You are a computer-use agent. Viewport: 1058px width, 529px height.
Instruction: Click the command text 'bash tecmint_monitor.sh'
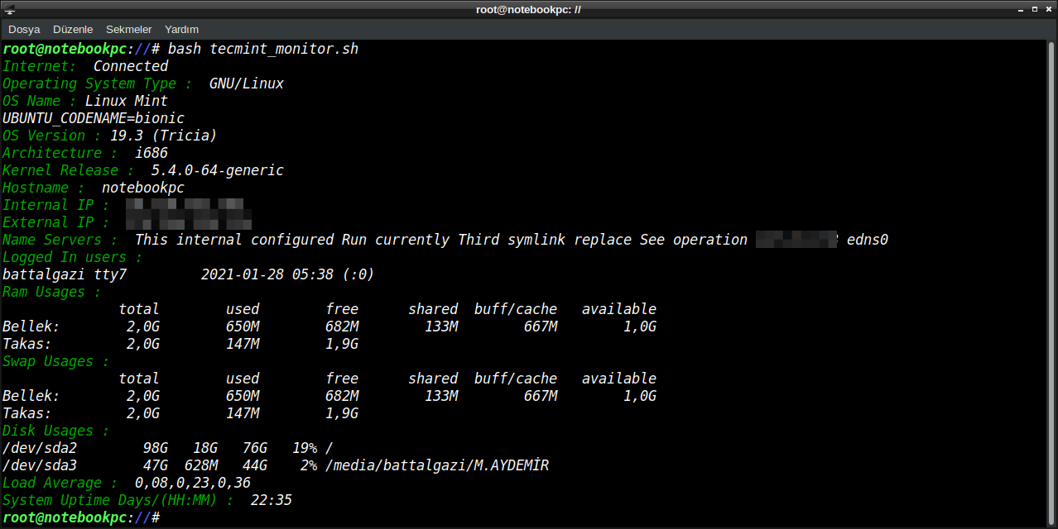pyautogui.click(x=263, y=49)
